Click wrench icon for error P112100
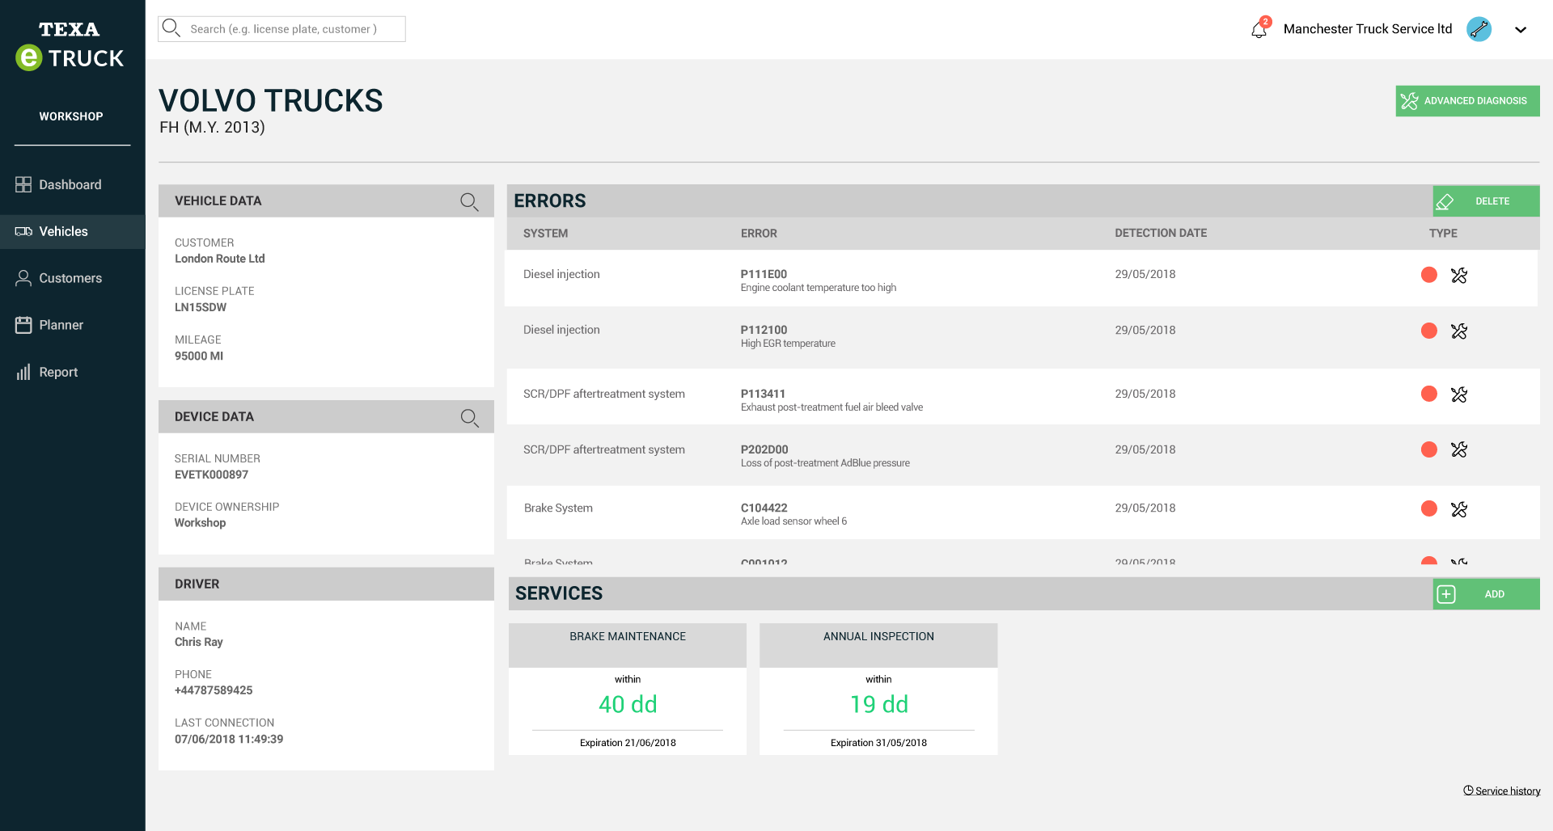The width and height of the screenshot is (1553, 831). pyautogui.click(x=1459, y=331)
